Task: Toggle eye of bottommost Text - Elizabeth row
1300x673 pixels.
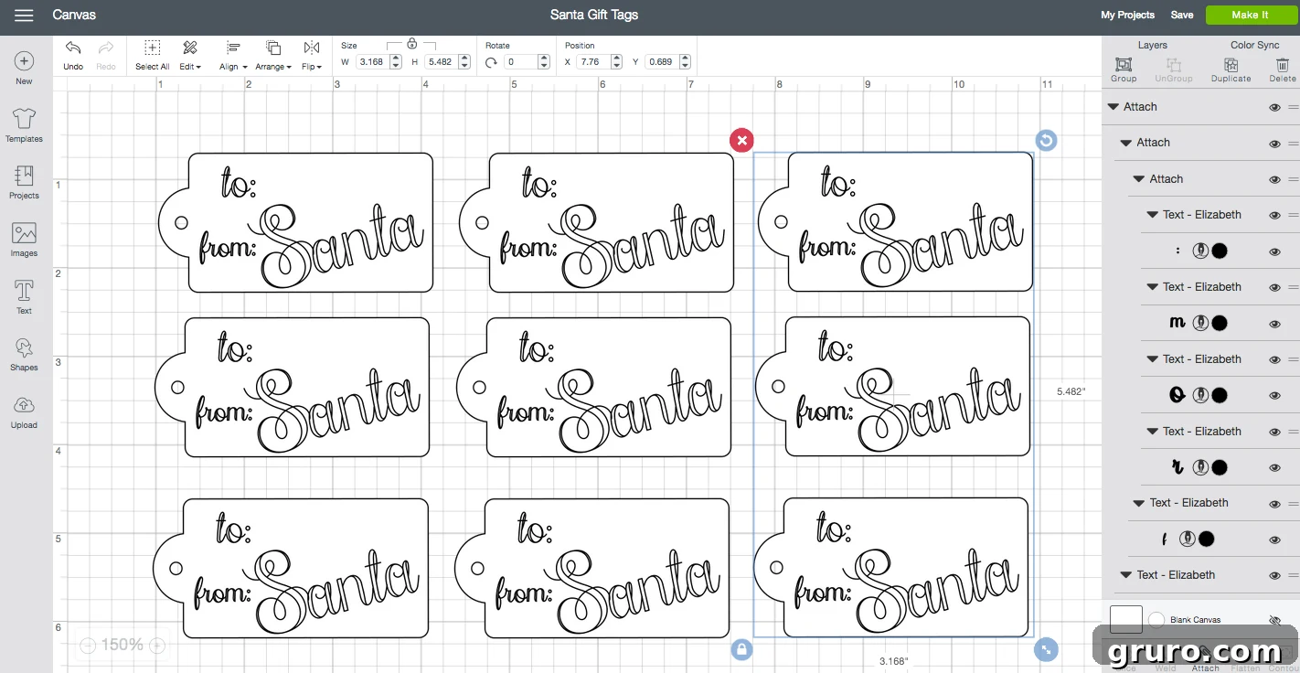Action: tap(1274, 575)
